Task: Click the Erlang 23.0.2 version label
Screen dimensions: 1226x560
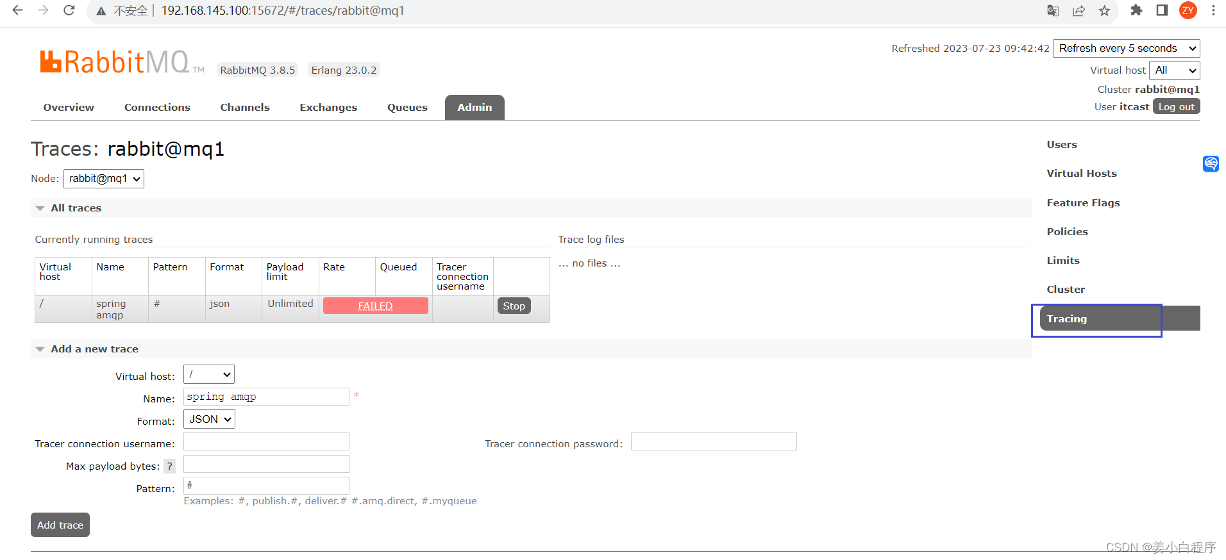Action: pyautogui.click(x=344, y=70)
